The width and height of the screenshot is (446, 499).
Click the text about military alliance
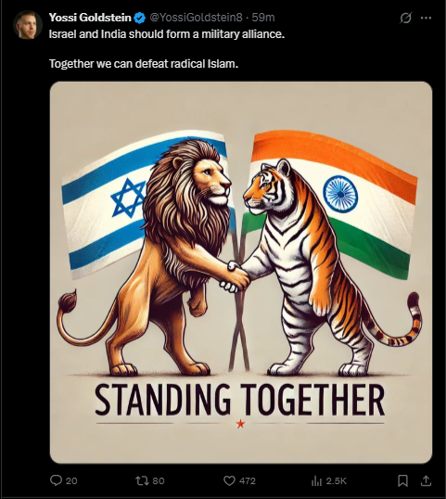click(x=167, y=33)
